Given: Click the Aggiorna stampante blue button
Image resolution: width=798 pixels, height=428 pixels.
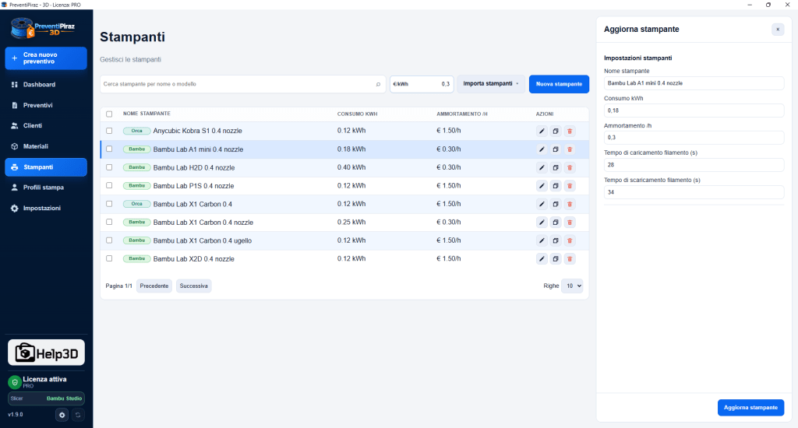Looking at the screenshot, I should 750,408.
